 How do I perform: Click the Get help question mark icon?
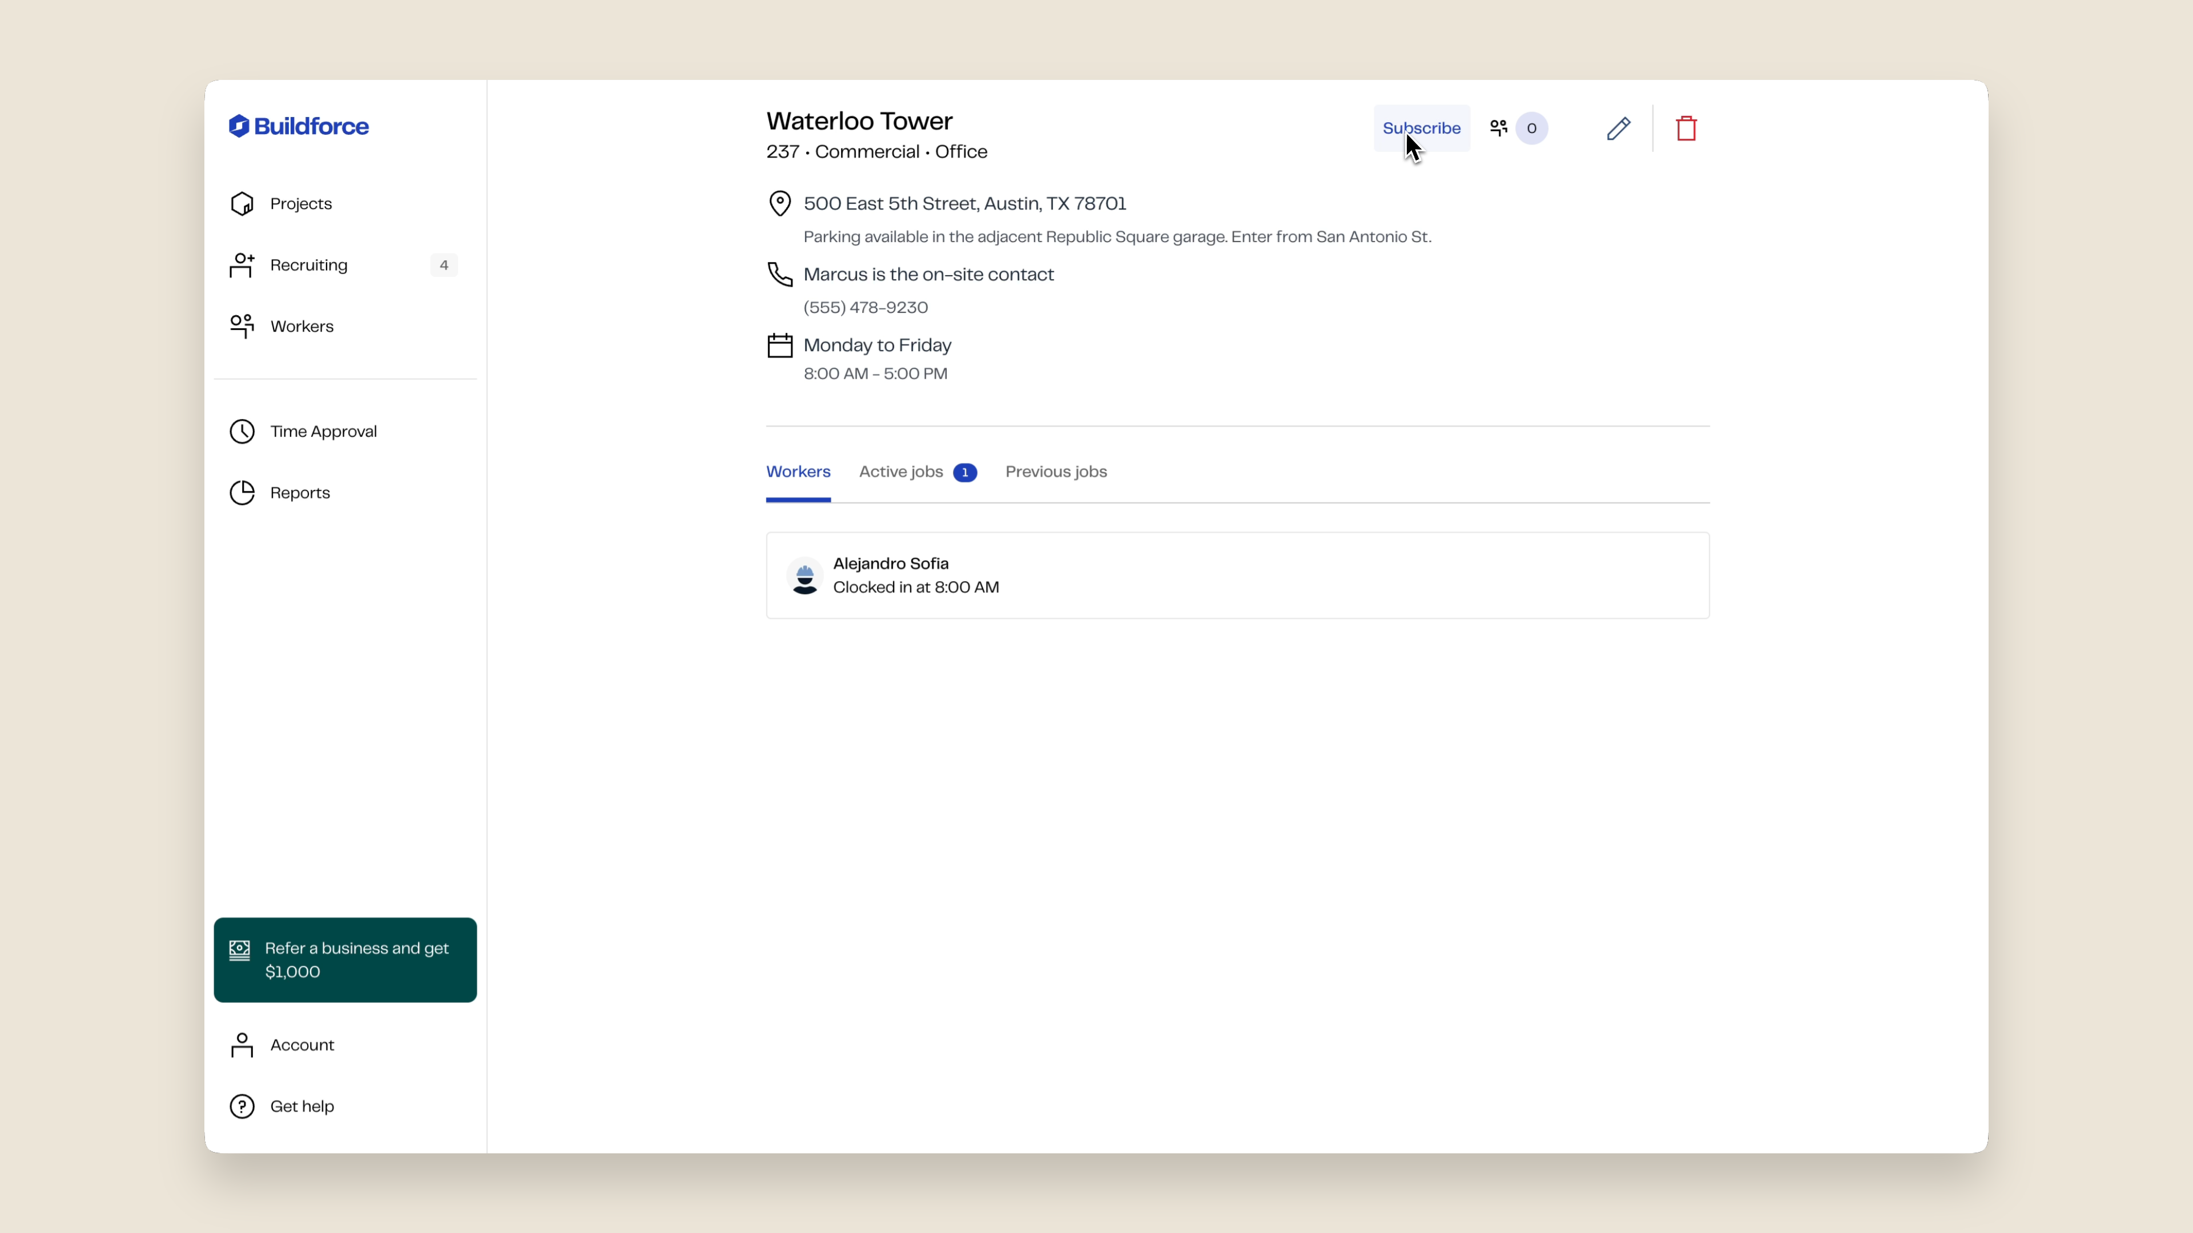(x=242, y=1106)
